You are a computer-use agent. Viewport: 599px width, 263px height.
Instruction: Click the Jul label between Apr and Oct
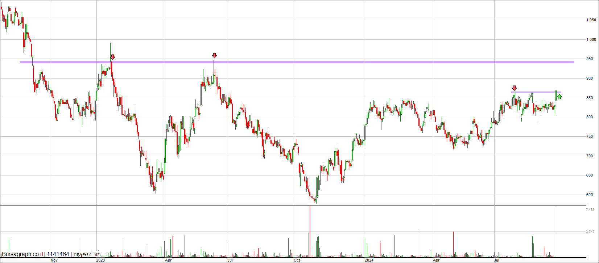[x=230, y=260]
